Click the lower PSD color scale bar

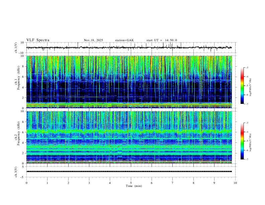(242, 141)
